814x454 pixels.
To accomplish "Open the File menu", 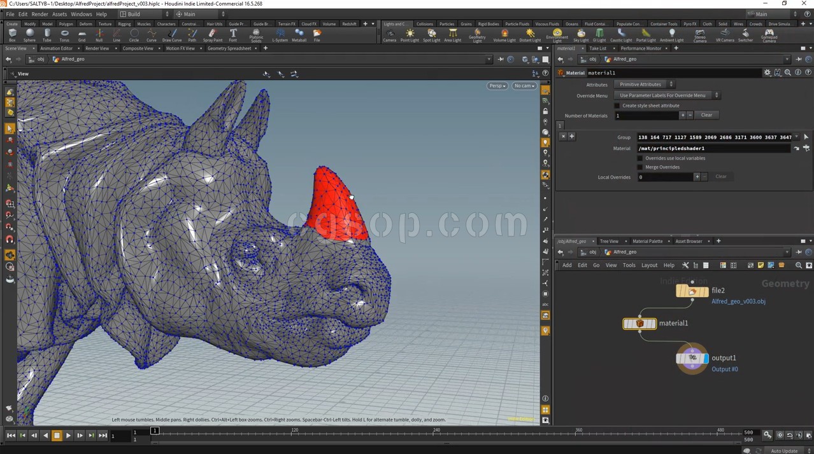I will click(x=10, y=14).
